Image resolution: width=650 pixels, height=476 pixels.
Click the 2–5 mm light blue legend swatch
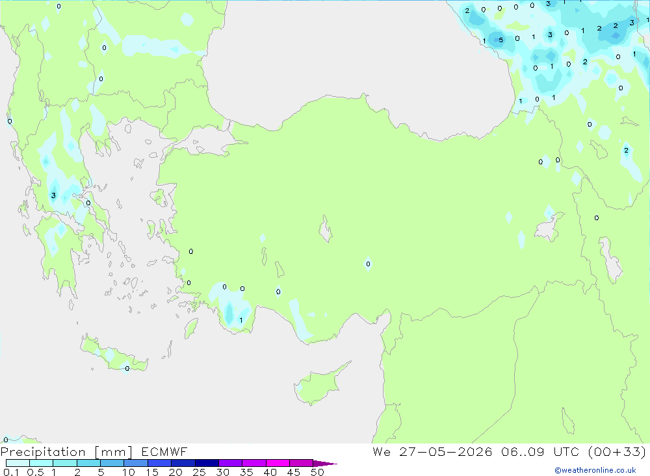coord(88,463)
